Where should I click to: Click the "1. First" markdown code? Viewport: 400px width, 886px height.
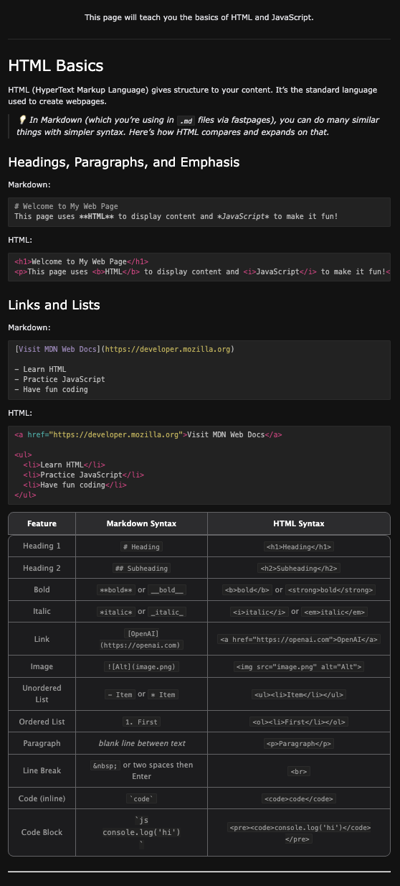(141, 722)
